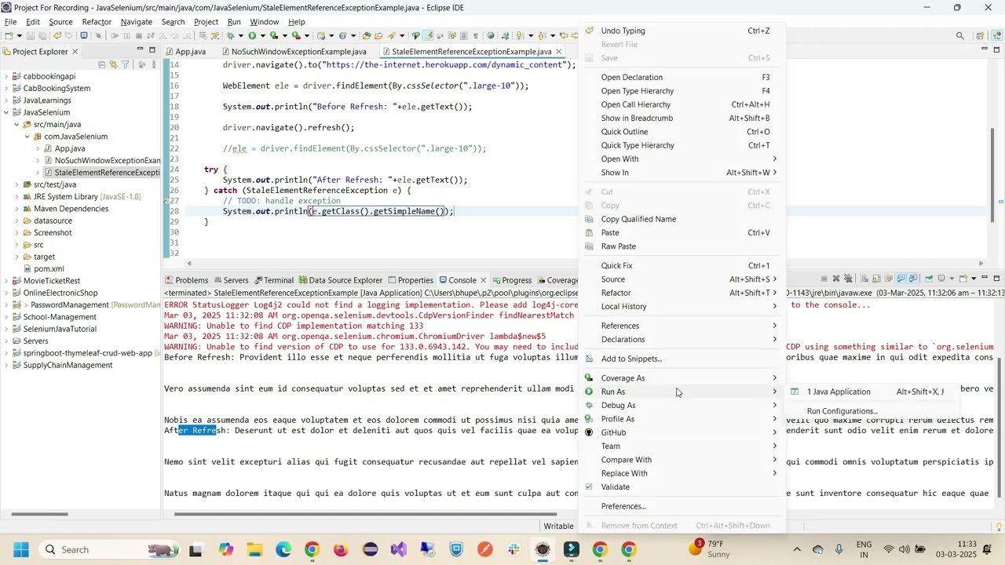Open the Navigate menu in menu bar
The image size is (1005, 565).
point(137,22)
